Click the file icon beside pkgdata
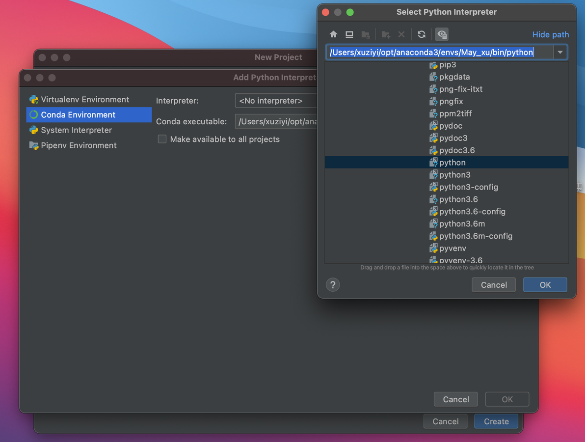Screen dimensions: 585x442 pos(433,77)
